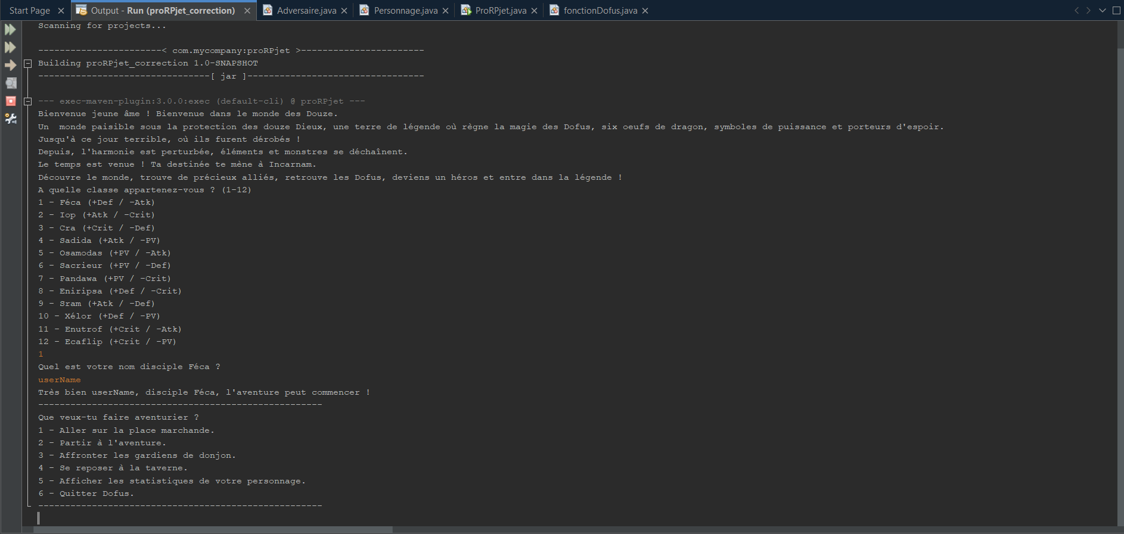Collapse the 'Building proRPjet_correction' output fold
The width and height of the screenshot is (1124, 534).
[27, 63]
